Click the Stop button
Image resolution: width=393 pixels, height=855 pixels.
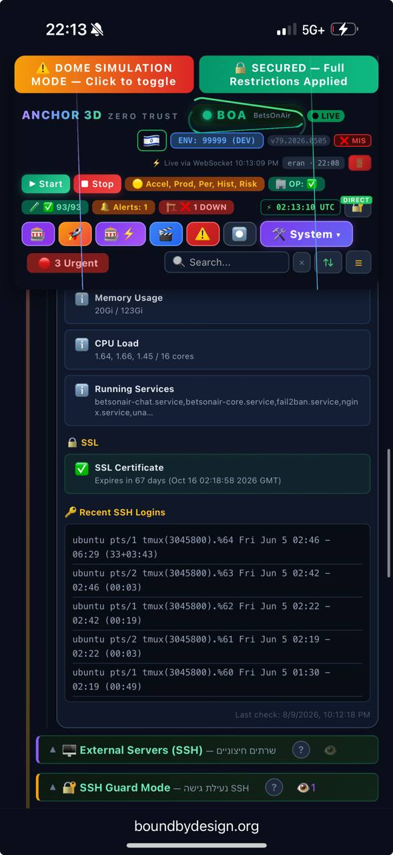[97, 184]
